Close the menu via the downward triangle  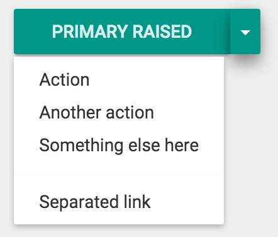[245, 32]
